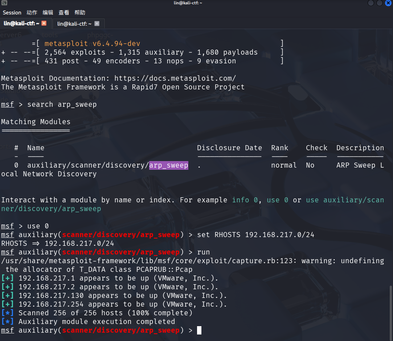Click the 'Disclosure Date' column header
This screenshot has width=393, height=341.
pos(229,148)
